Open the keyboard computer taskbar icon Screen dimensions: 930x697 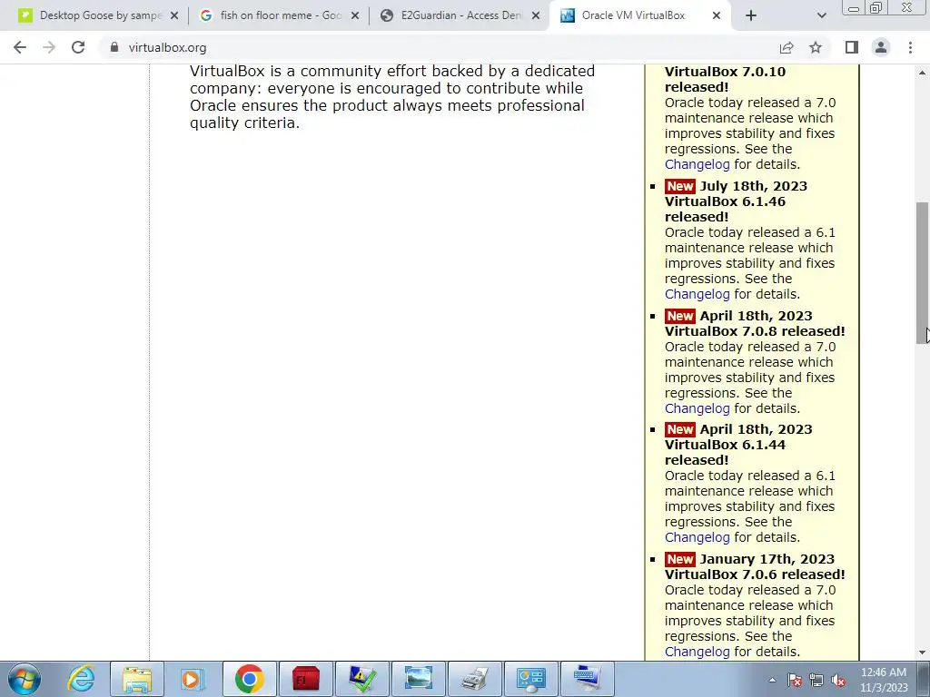[588, 679]
